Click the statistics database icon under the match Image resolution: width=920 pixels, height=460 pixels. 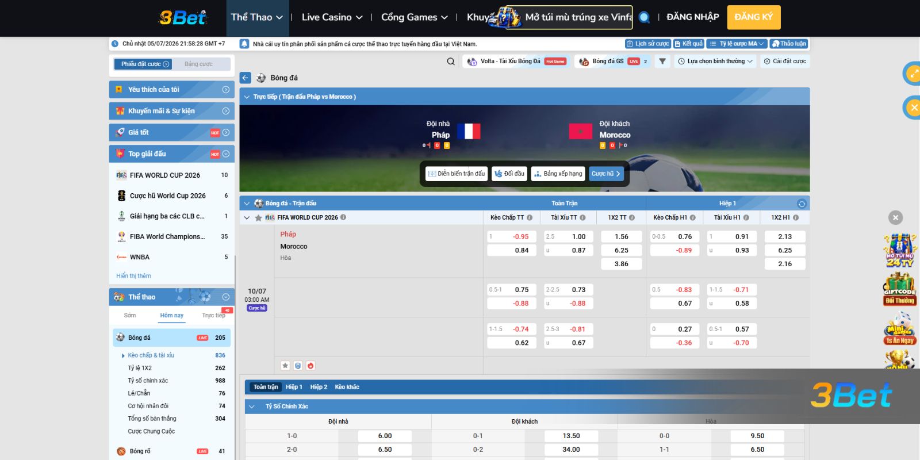click(298, 366)
